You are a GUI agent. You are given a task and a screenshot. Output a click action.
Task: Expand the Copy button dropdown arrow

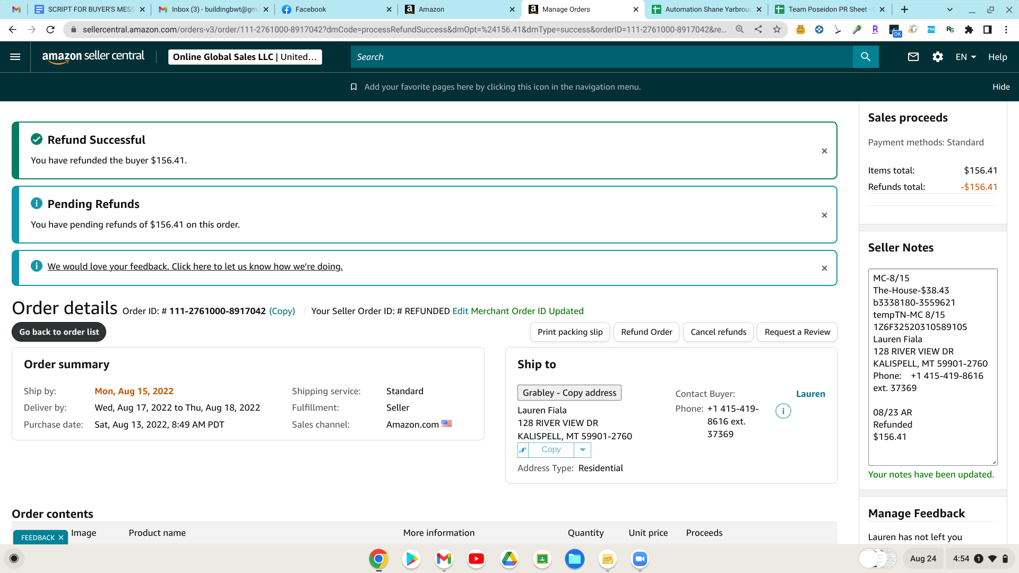[583, 450]
